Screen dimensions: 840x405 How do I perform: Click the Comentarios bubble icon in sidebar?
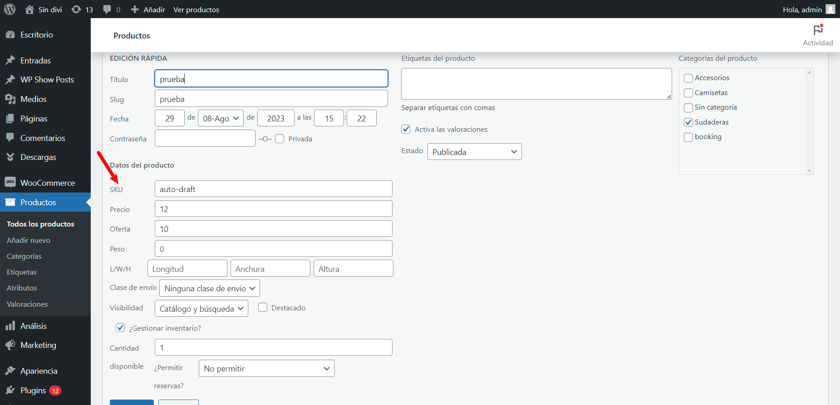[x=10, y=138]
